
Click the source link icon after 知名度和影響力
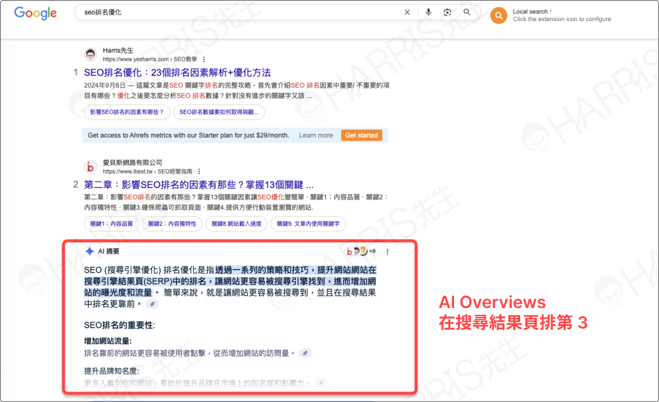pyautogui.click(x=321, y=383)
